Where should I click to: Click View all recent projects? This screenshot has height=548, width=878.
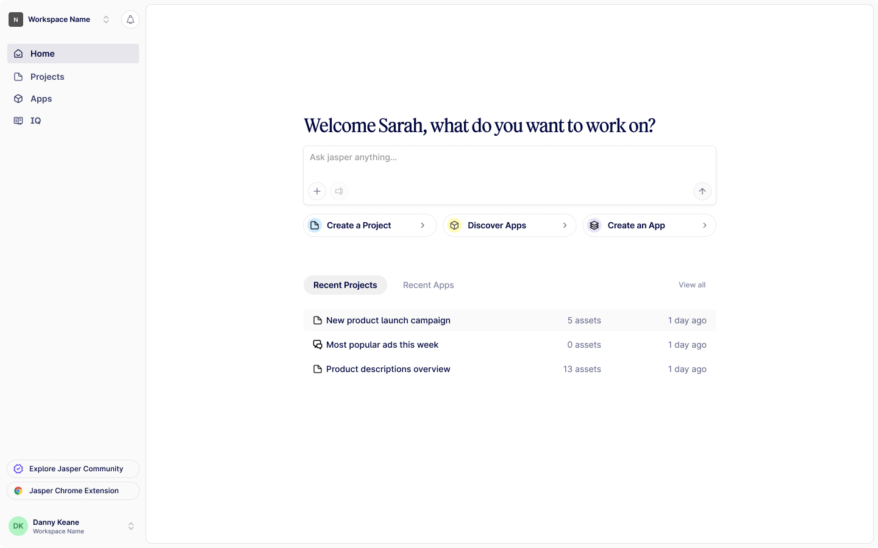(x=691, y=284)
